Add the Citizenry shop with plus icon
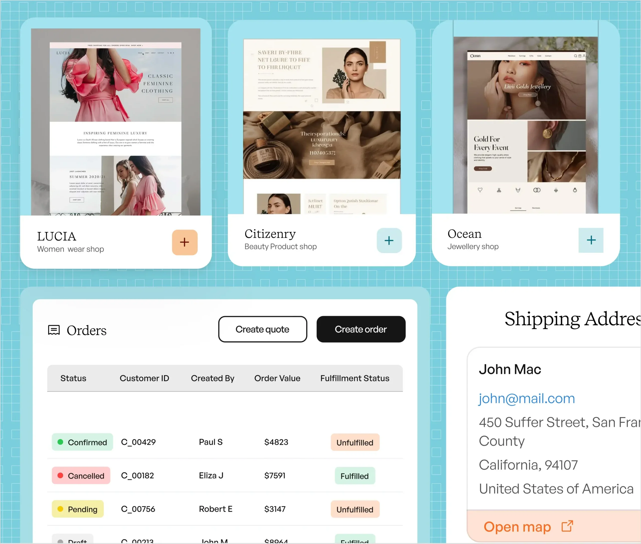641x544 pixels. [389, 240]
